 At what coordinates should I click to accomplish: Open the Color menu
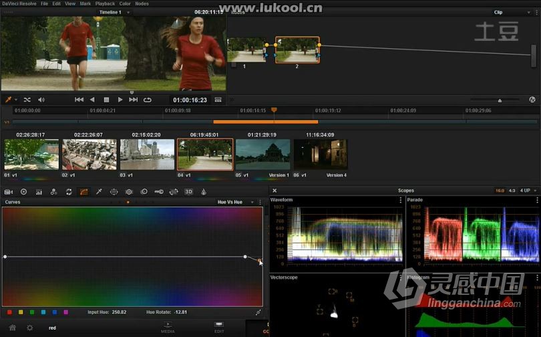coord(125,4)
